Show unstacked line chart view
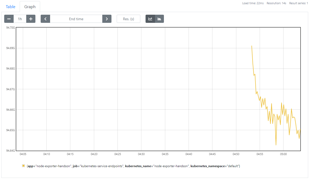Viewport: 310px width, 180px height. point(150,19)
